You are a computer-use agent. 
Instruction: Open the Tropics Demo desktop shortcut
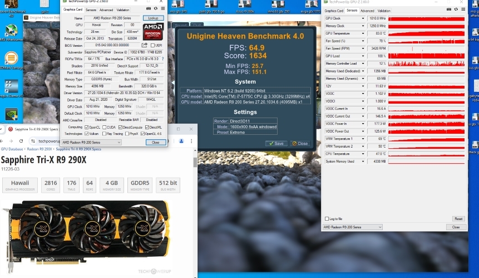tap(11, 89)
